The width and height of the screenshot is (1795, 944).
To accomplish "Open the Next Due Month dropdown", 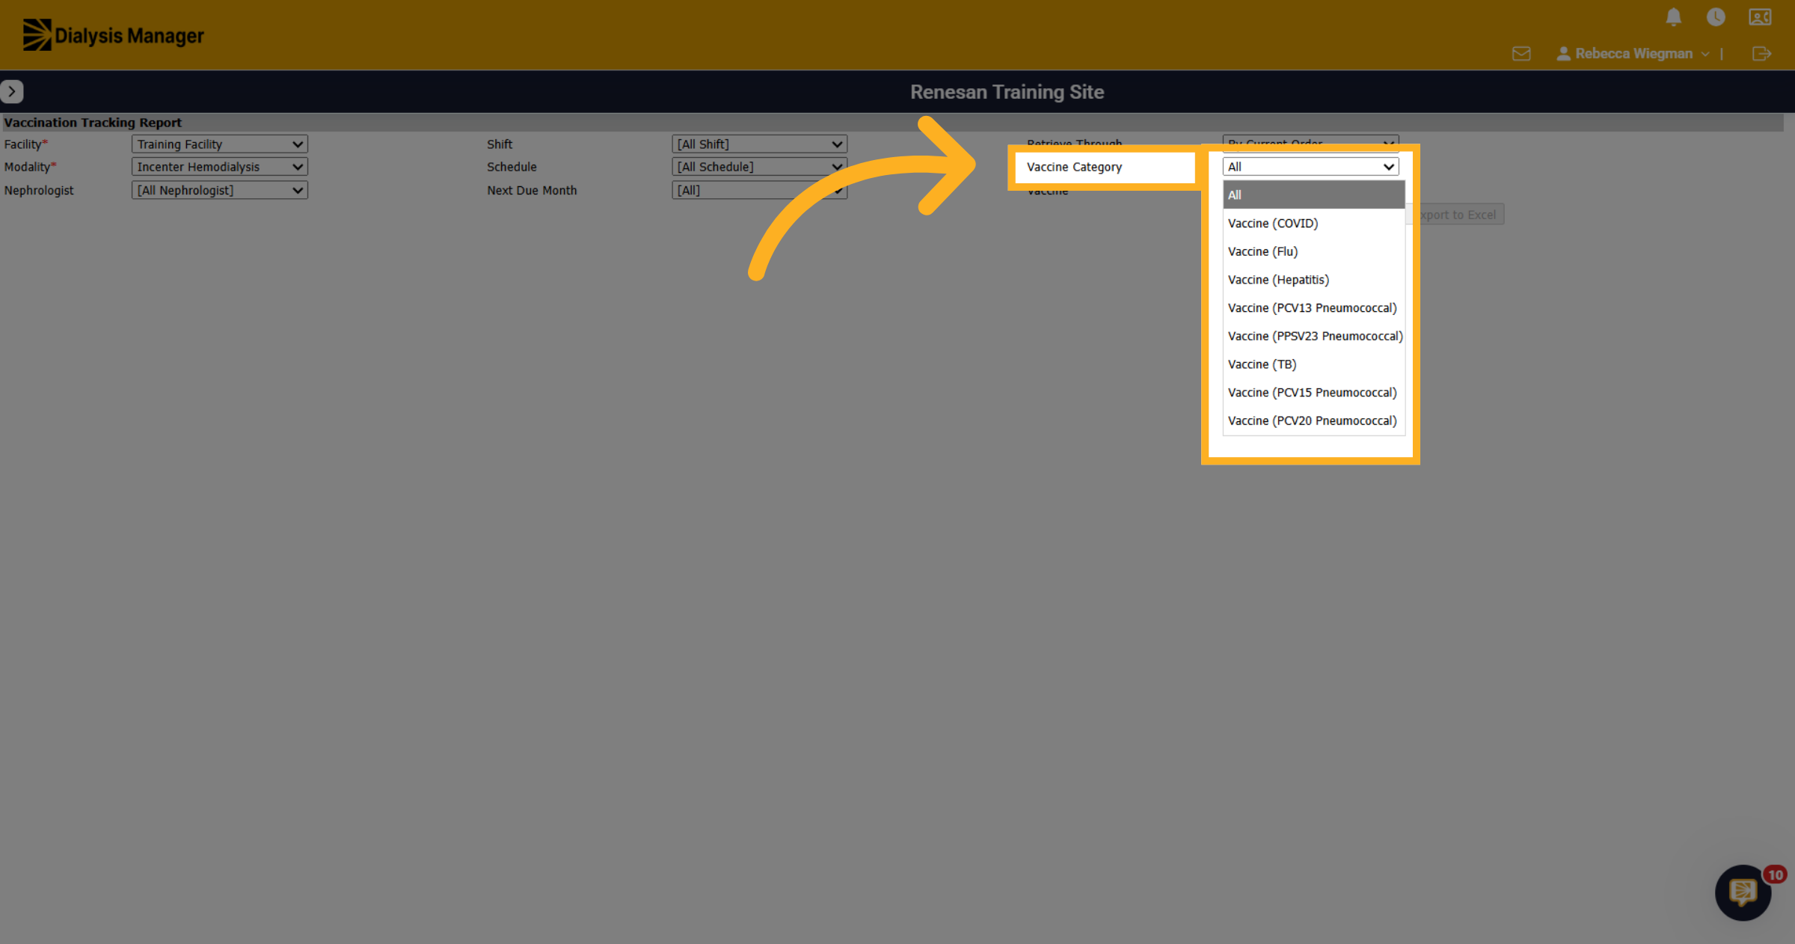I will pos(759,190).
